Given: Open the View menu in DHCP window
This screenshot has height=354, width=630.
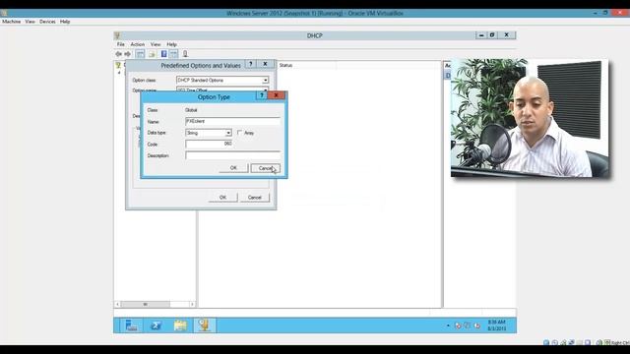Looking at the screenshot, I should tap(156, 44).
